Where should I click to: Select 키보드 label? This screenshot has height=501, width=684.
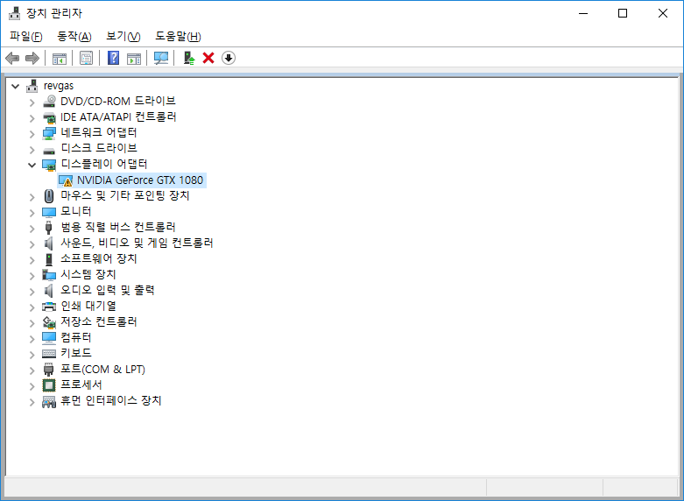pos(76,353)
